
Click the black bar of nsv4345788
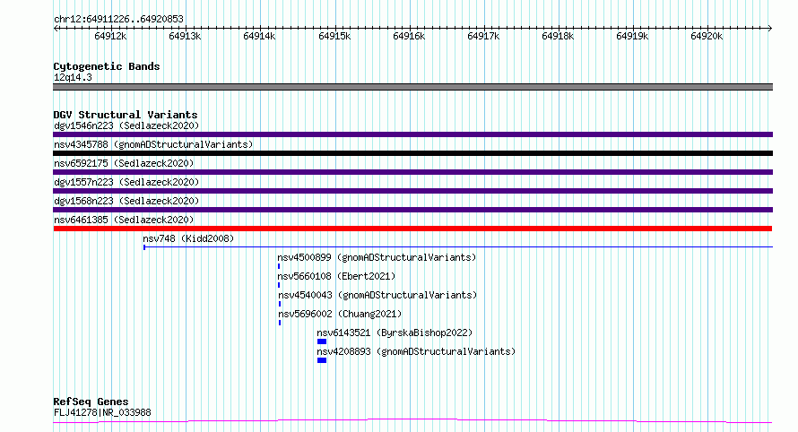click(x=412, y=153)
